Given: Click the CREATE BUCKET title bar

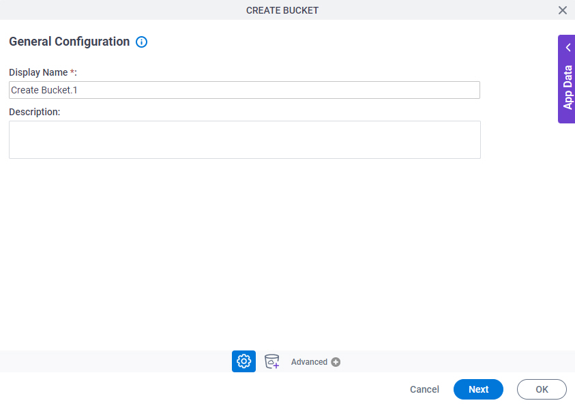Looking at the screenshot, I should (x=282, y=10).
